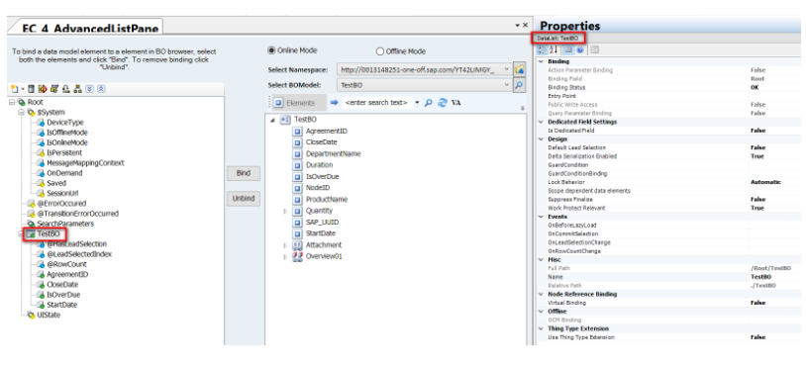Viewport: 806px width, 367px height.
Task: Click the search magnifier after search text field
Action: [428, 103]
